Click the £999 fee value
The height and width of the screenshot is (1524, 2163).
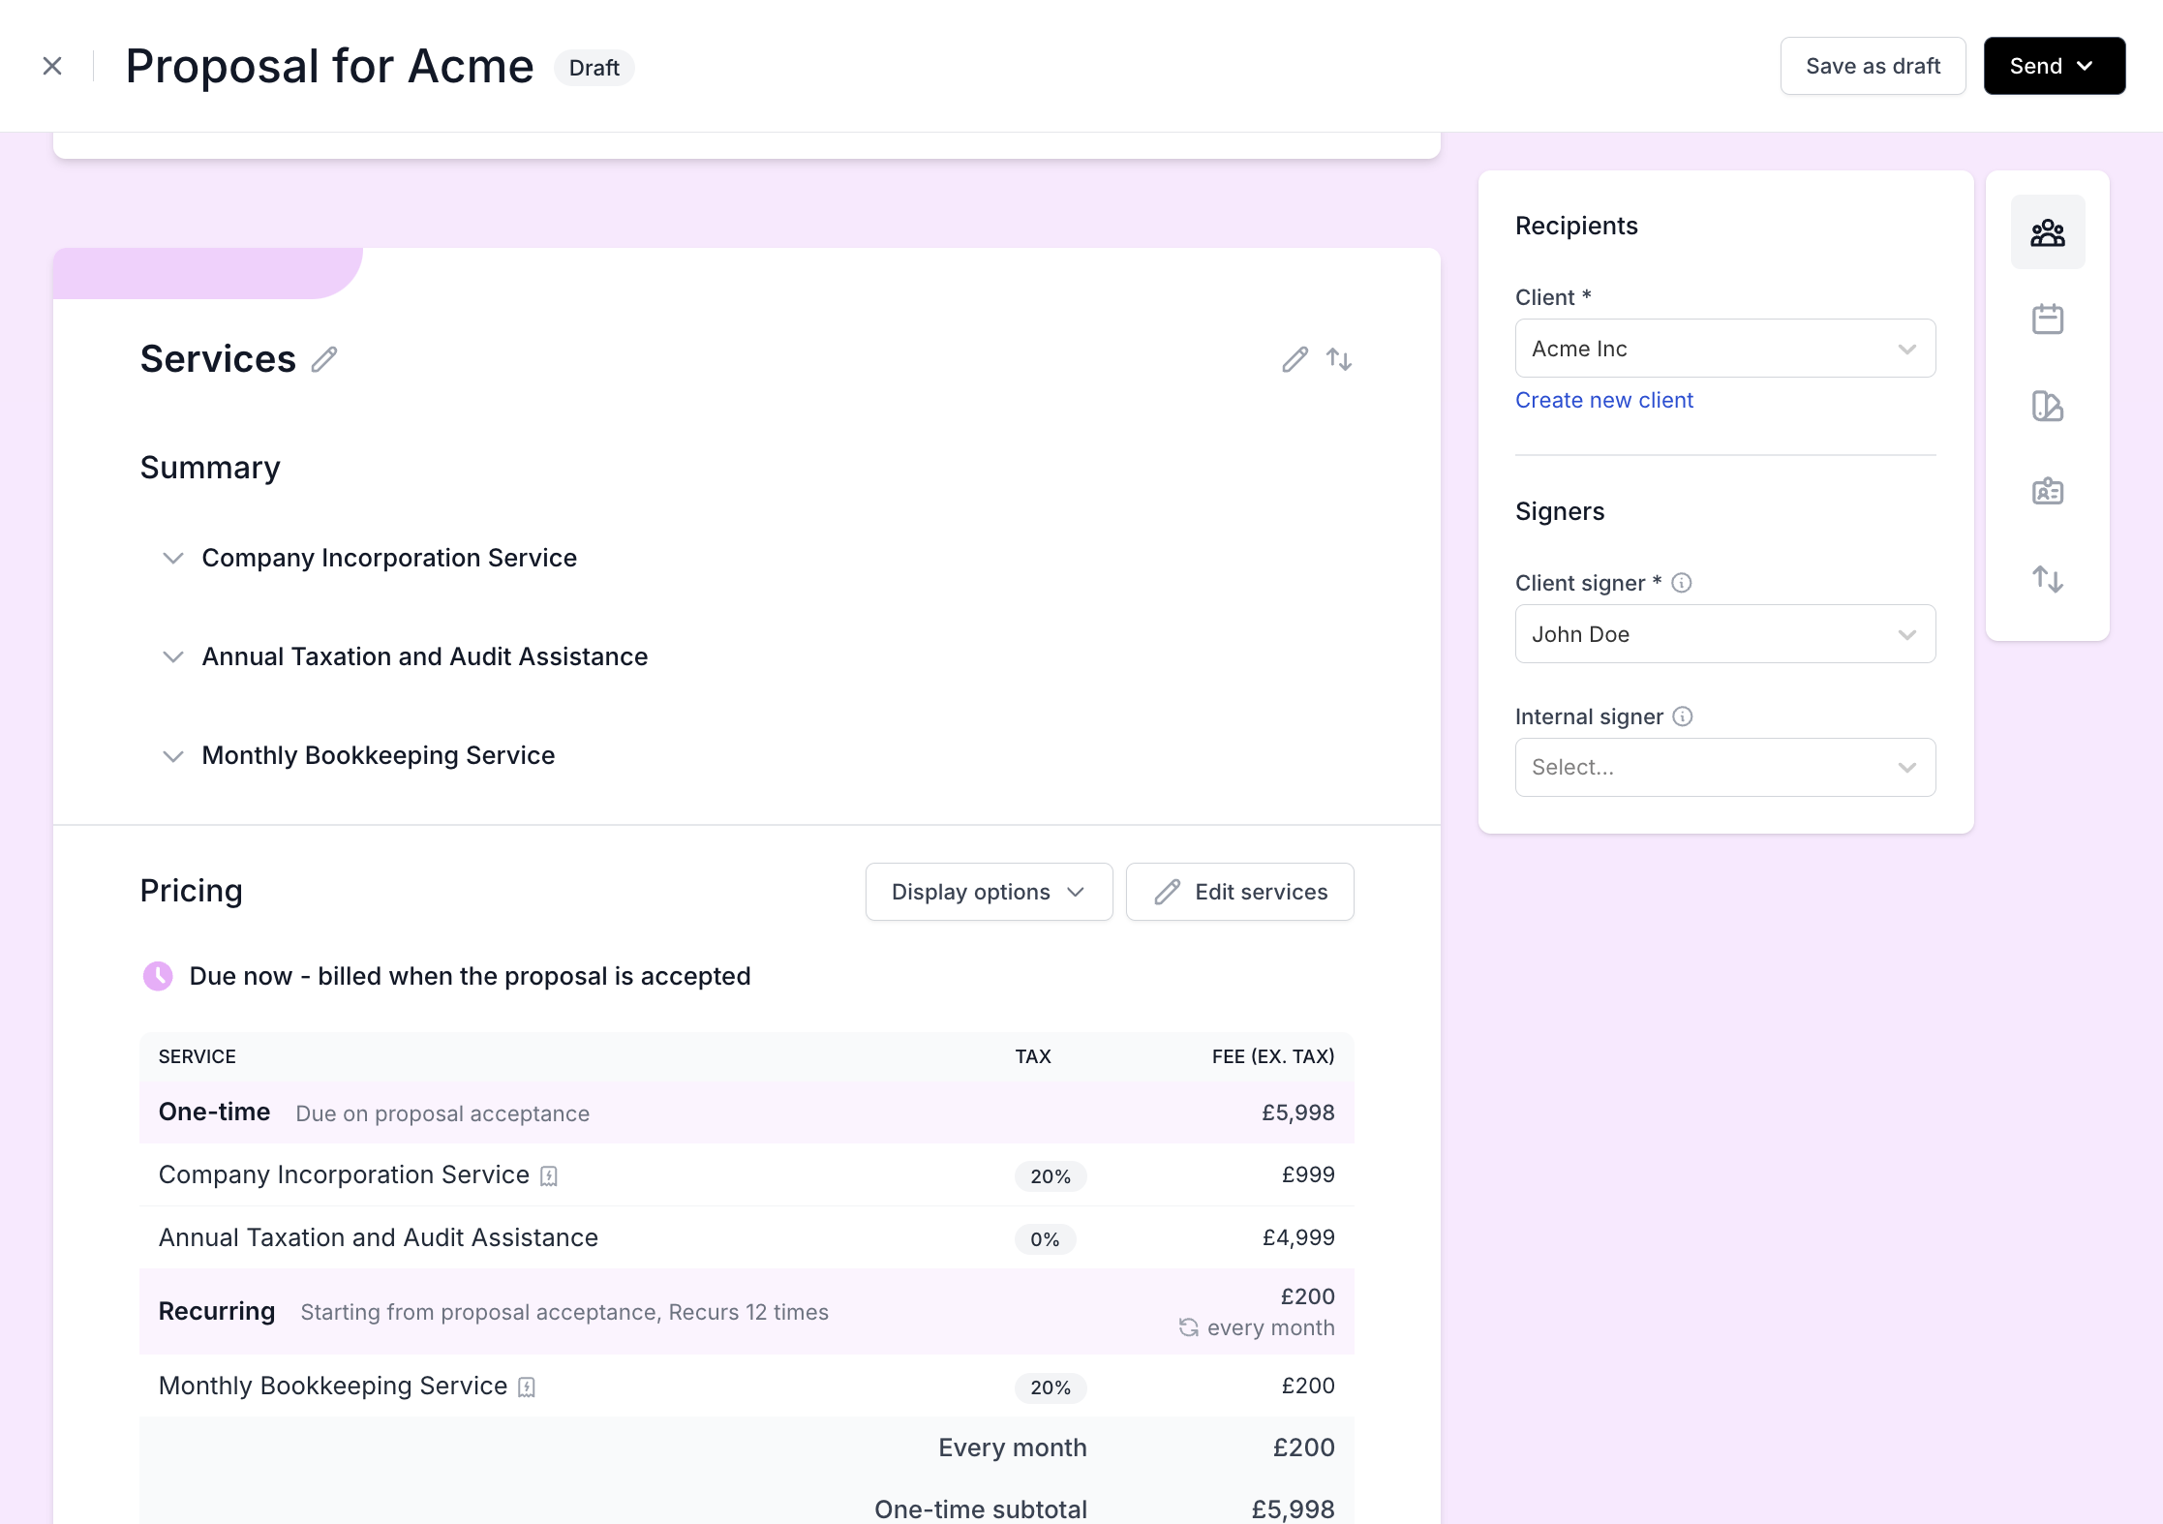(x=1308, y=1174)
